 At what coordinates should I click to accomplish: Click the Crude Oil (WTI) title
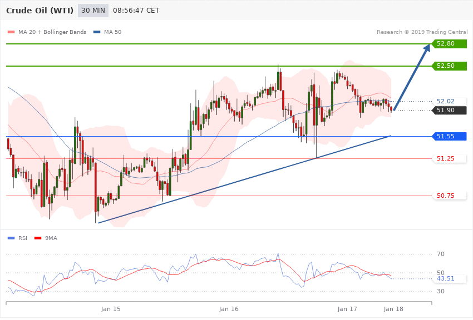(40, 11)
